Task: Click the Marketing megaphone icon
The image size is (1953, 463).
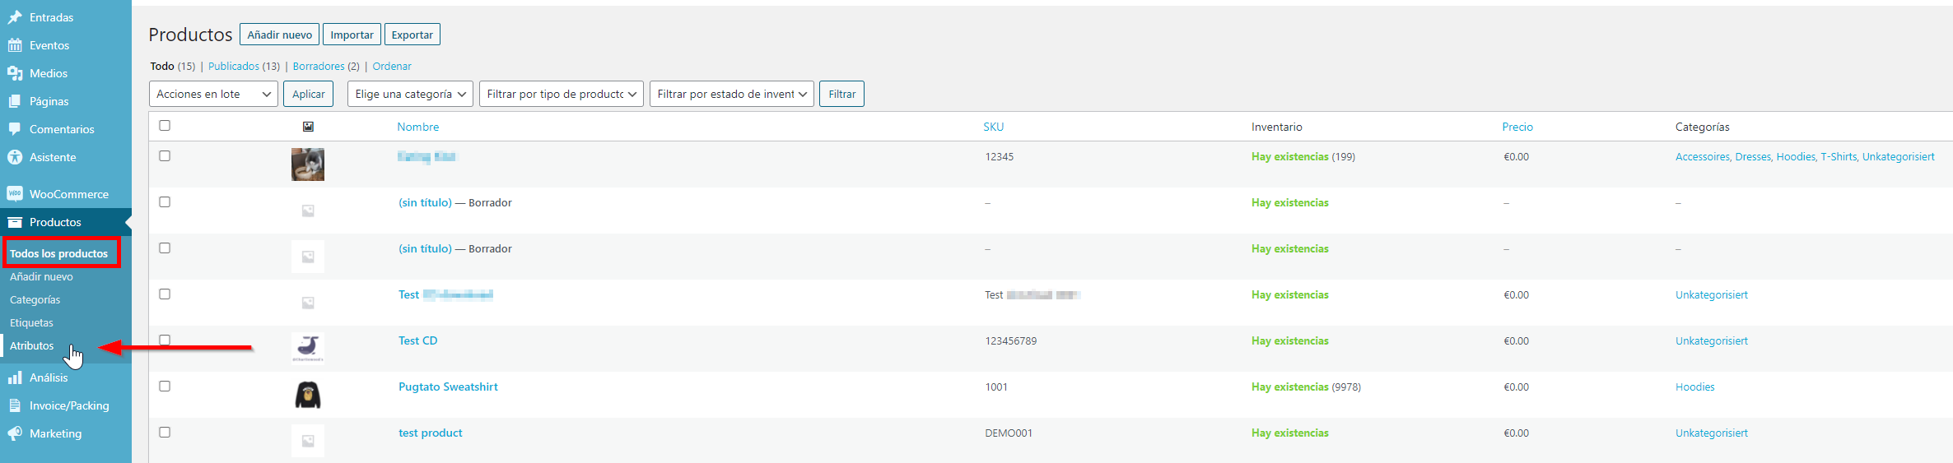Action: [x=15, y=433]
